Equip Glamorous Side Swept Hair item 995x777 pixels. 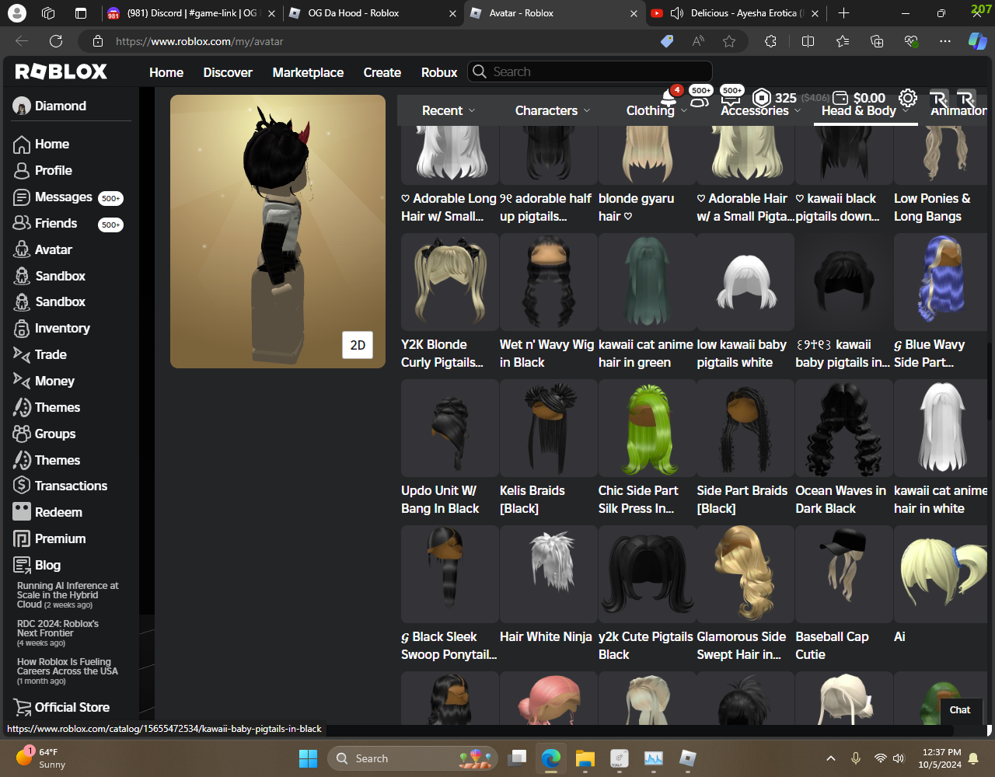[x=745, y=574]
